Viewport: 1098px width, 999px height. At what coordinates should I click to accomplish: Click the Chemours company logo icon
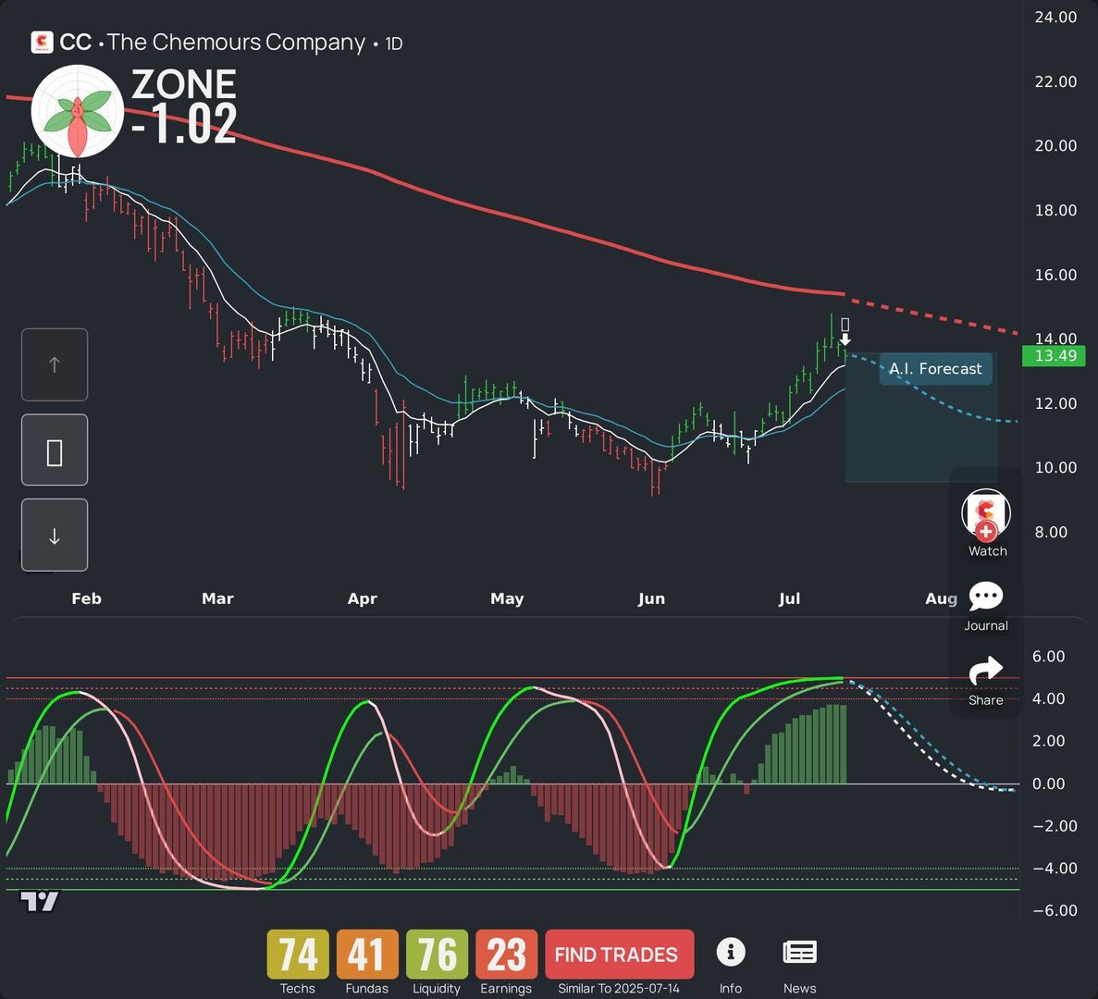pyautogui.click(x=42, y=42)
